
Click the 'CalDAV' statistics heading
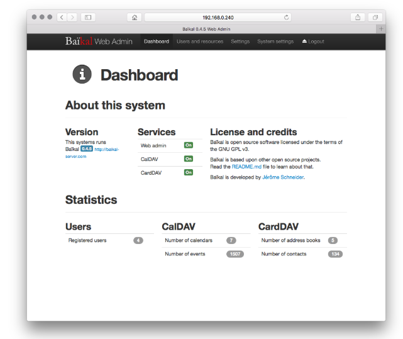pos(179,226)
